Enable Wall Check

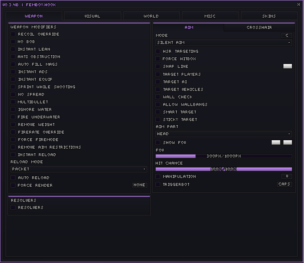(158, 97)
